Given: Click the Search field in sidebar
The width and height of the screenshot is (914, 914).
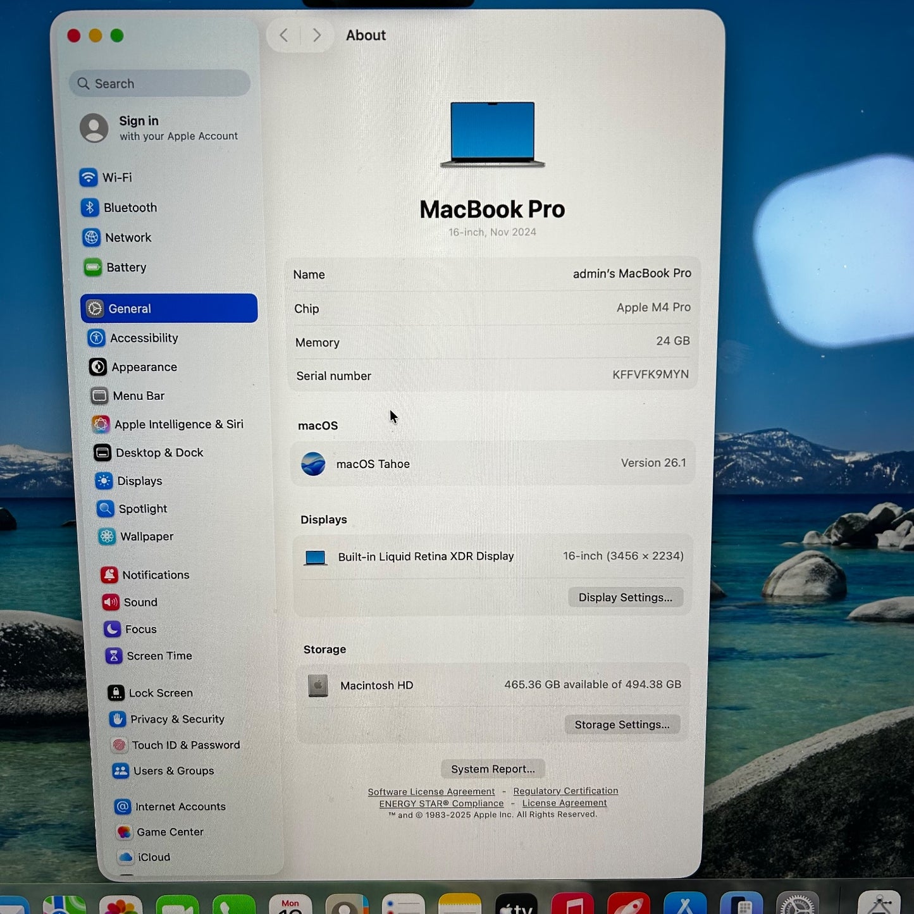Looking at the screenshot, I should point(160,83).
